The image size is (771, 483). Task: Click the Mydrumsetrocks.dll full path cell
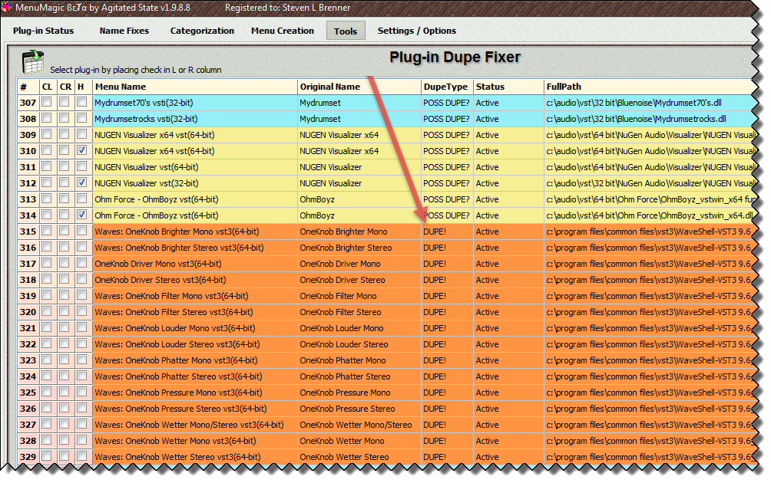click(649, 119)
